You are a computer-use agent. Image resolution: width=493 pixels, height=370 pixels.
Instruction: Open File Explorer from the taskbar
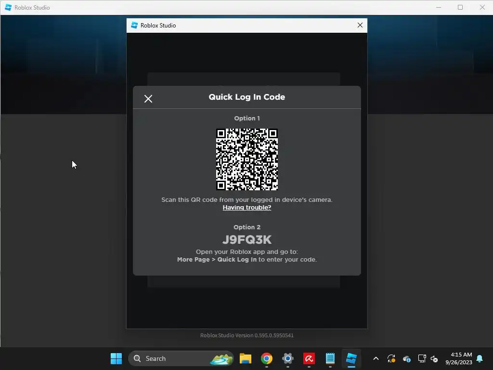[245, 358]
